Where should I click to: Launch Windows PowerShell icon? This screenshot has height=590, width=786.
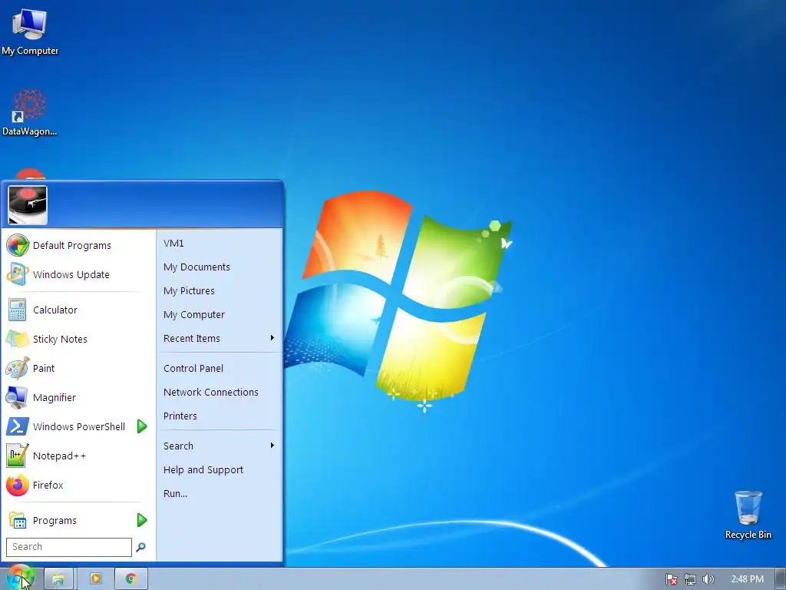point(17,426)
